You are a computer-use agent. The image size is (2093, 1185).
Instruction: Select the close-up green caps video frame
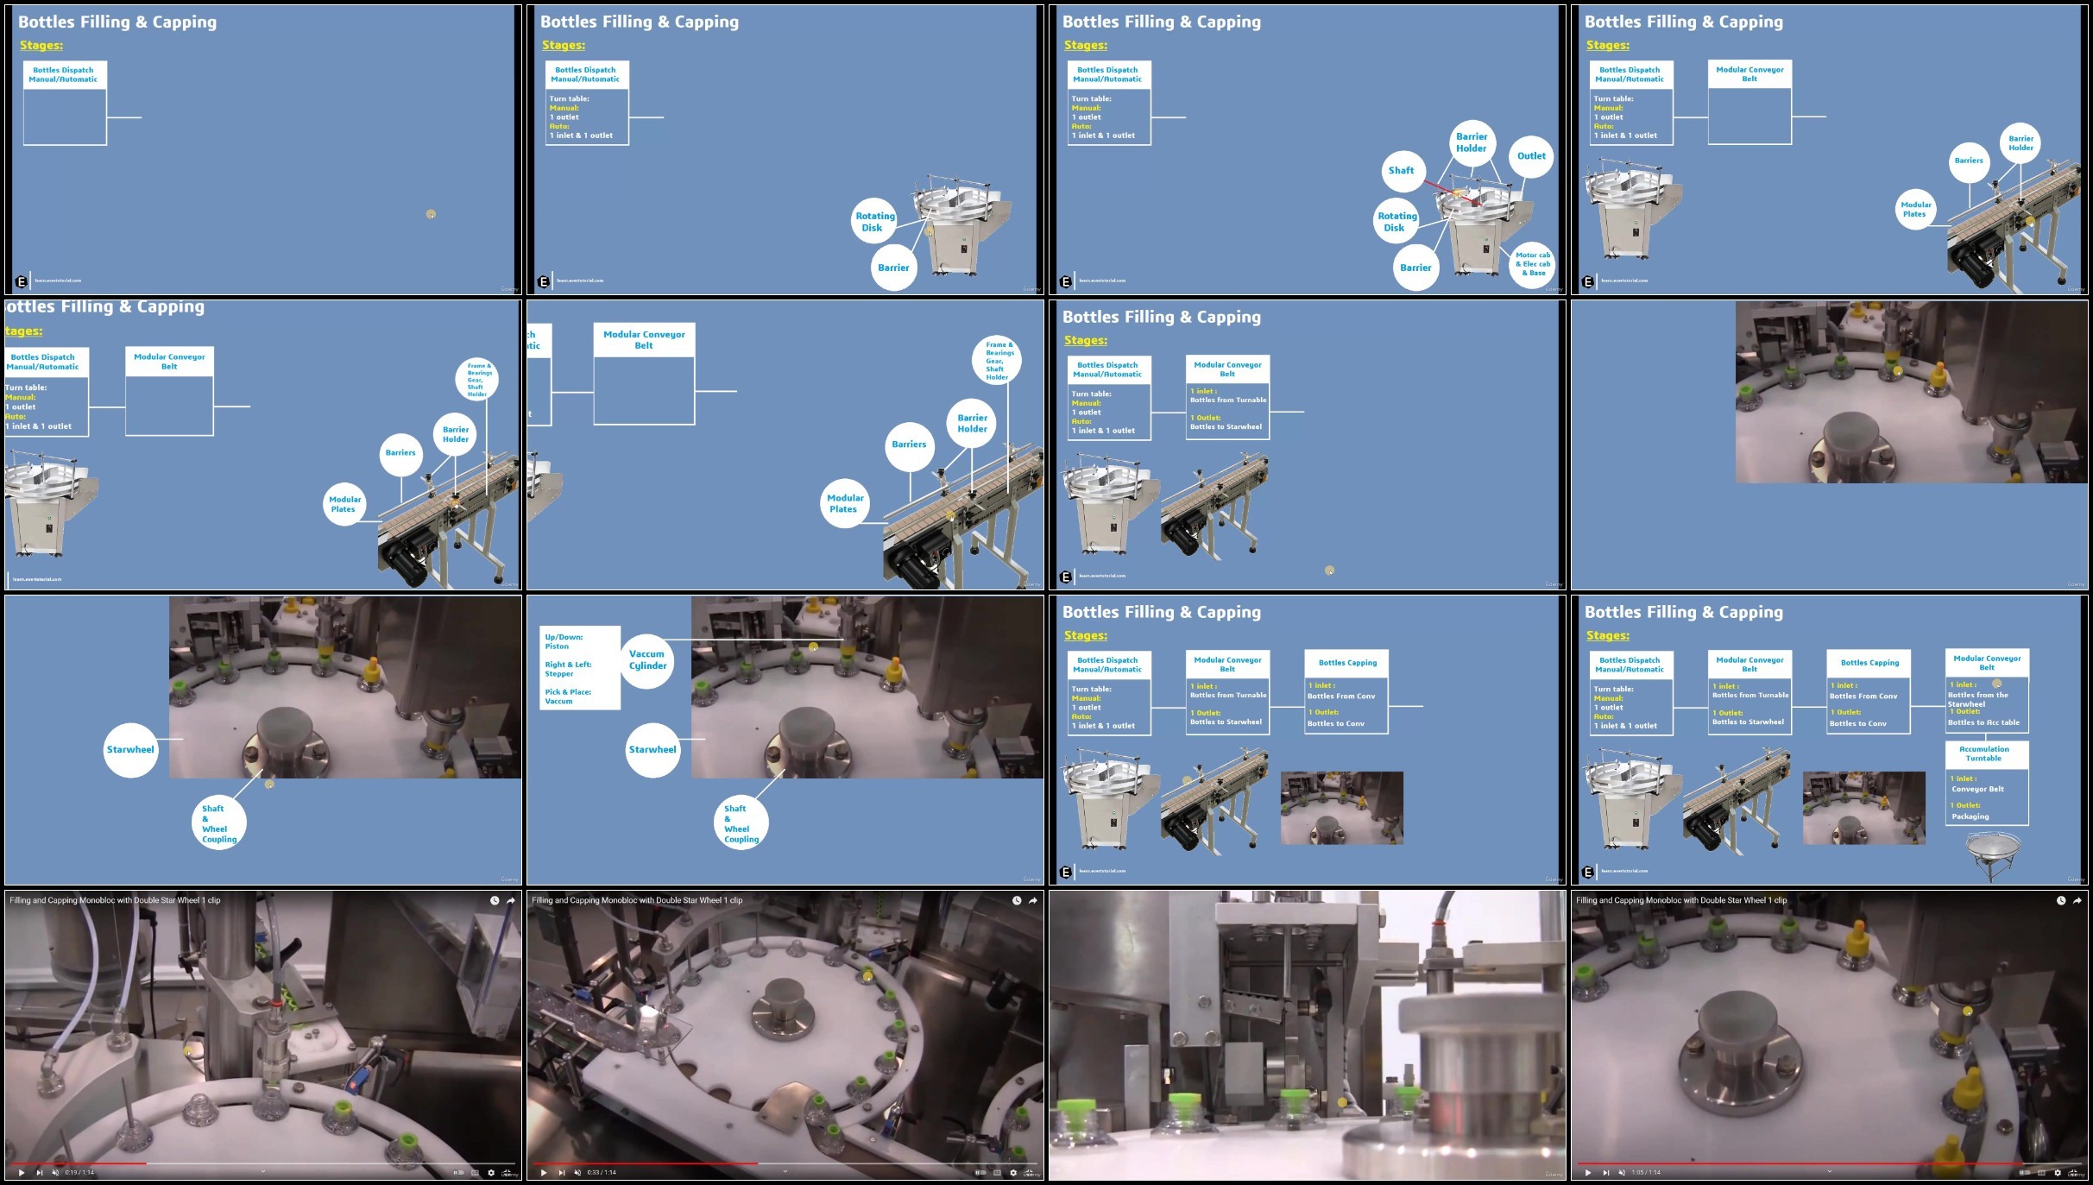[x=1307, y=1036]
